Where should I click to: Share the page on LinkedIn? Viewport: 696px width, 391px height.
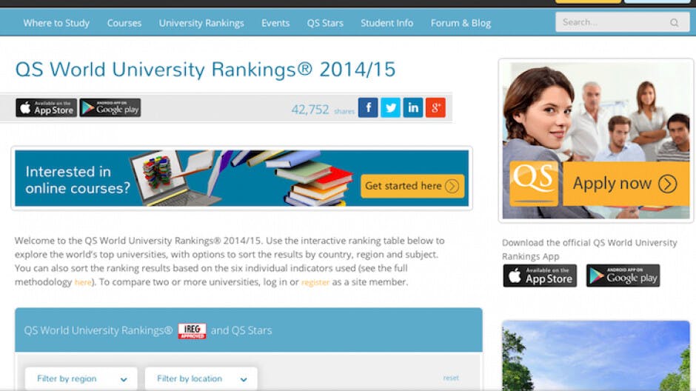click(x=413, y=108)
